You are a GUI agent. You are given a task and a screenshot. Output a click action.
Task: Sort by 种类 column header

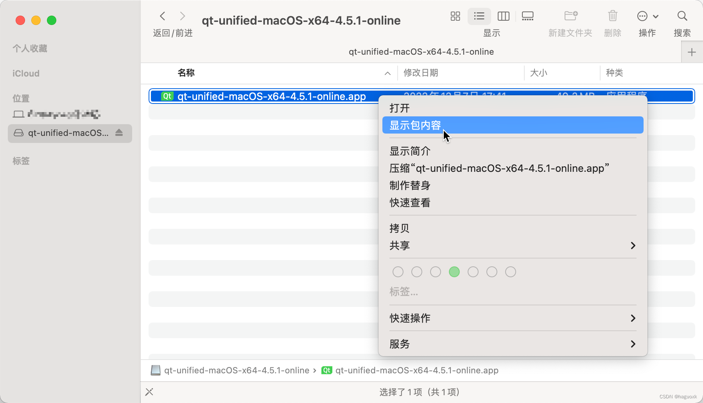click(615, 73)
